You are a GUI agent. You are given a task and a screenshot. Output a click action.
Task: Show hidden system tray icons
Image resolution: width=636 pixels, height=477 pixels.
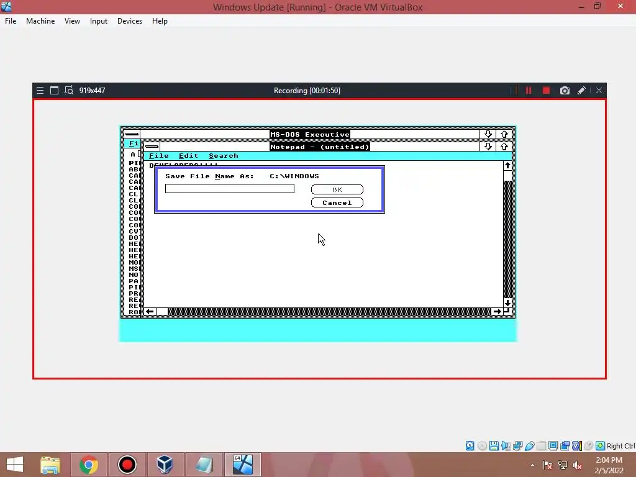[532, 465]
